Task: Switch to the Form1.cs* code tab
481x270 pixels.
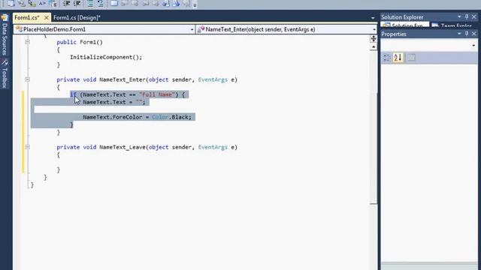Action: click(27, 18)
